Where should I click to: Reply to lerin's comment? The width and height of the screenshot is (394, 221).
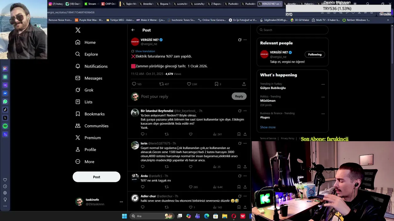pos(143,167)
